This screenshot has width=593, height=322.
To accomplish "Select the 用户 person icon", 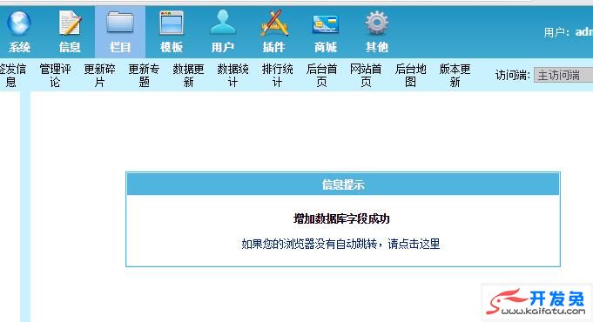I will click(222, 23).
